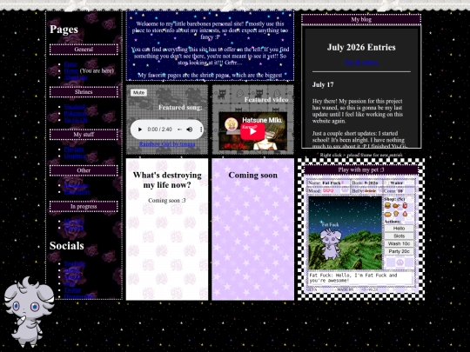Image resolution: width=470 pixels, height=352 pixels.
Task: Click the July 2026 Entries heading
Action: (361, 47)
